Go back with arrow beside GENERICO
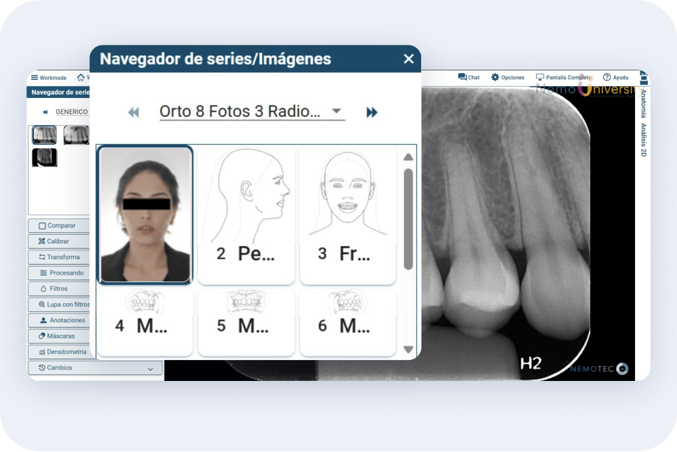This screenshot has height=452, width=677. [45, 112]
